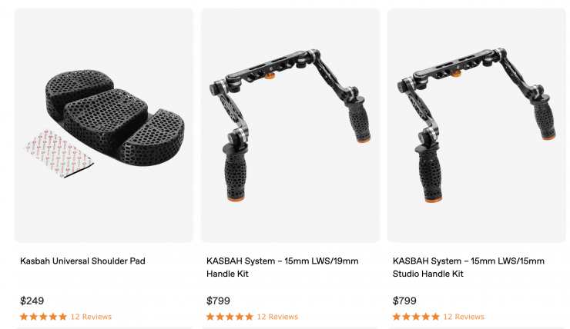Click the adhesive strip in the Shoulder Pad photo
This screenshot has width=570, height=329.
click(x=59, y=153)
